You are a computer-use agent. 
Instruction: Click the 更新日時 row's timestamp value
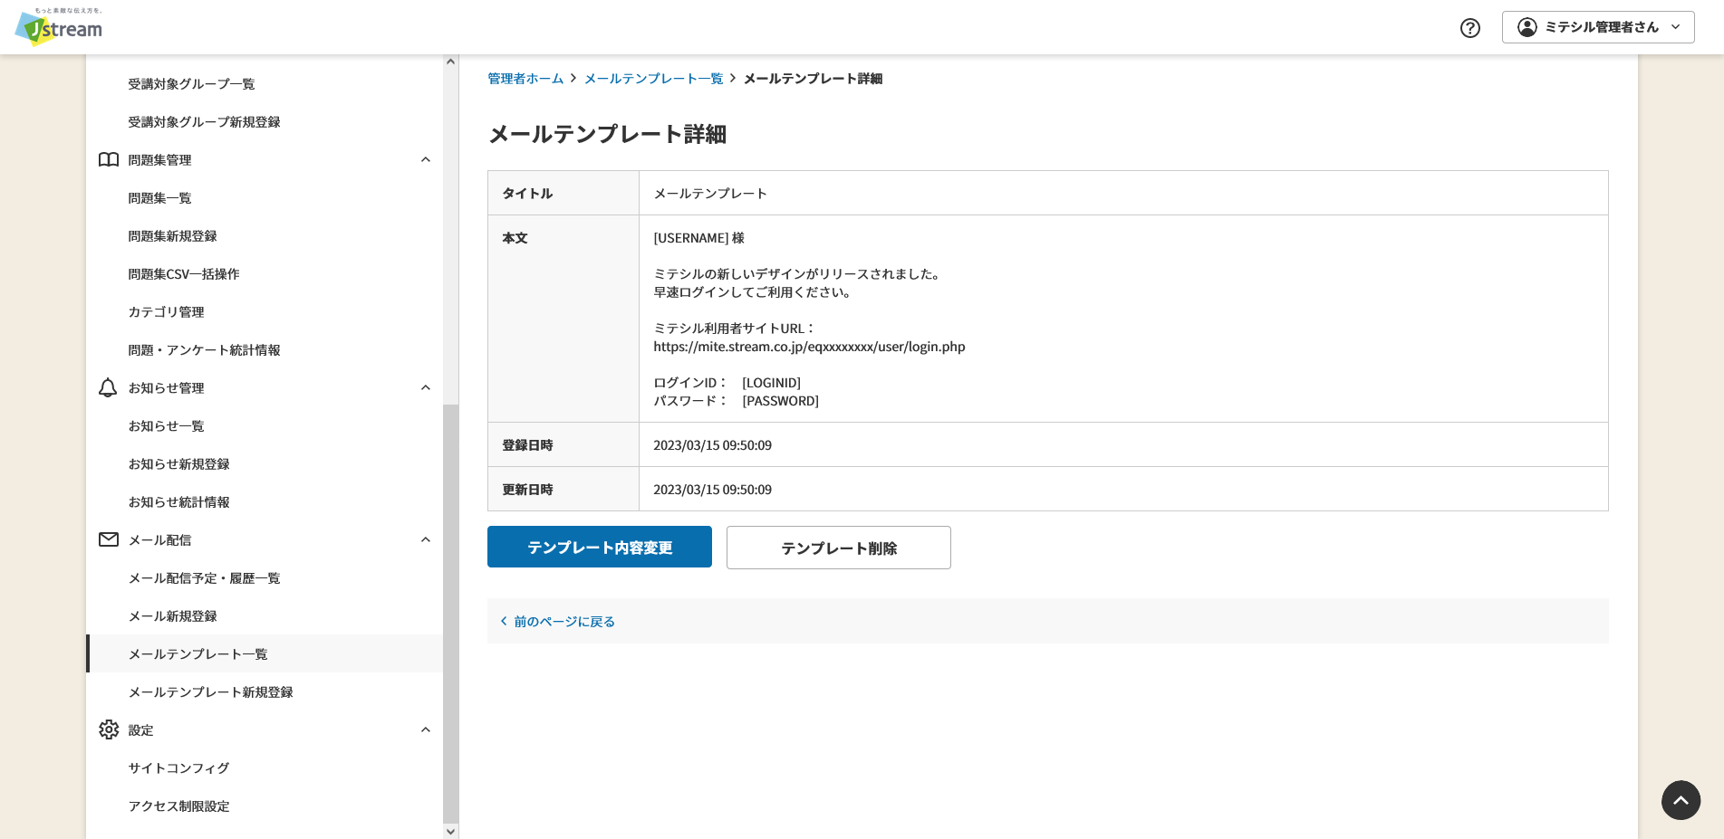[x=712, y=490]
